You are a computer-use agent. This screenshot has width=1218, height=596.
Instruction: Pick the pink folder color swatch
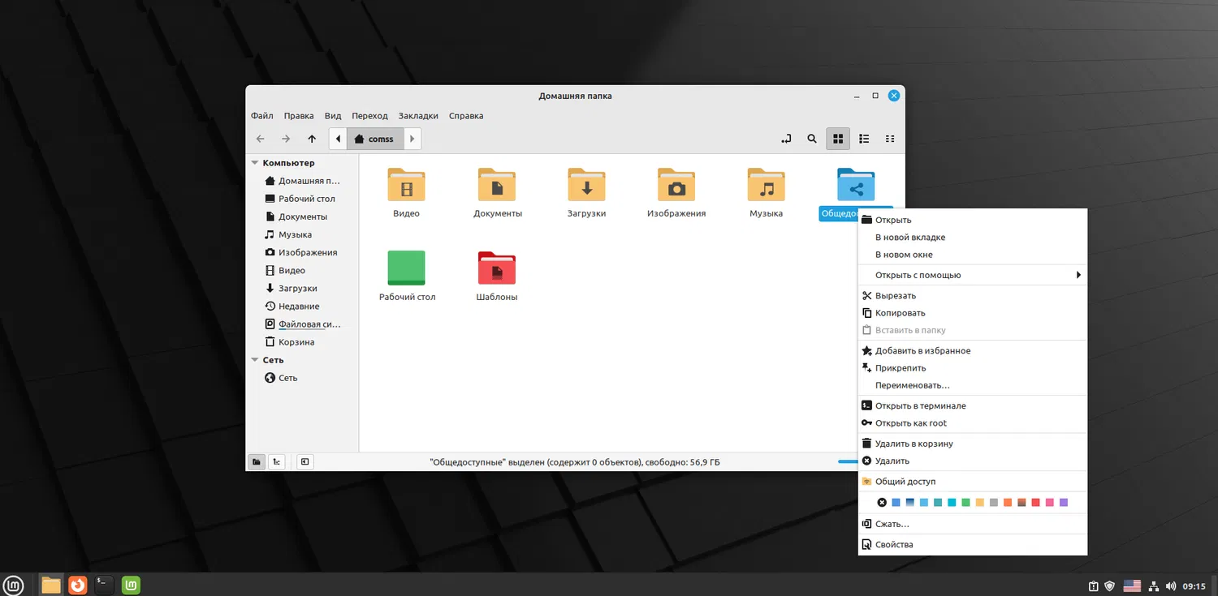click(x=1049, y=503)
